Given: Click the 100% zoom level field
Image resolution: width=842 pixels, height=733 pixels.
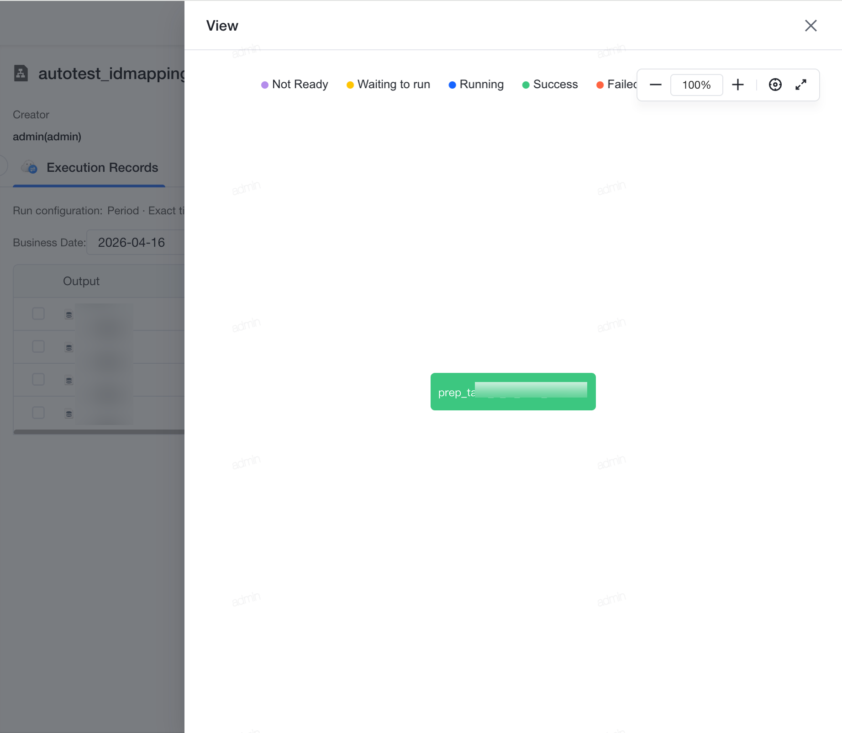Looking at the screenshot, I should pos(696,85).
